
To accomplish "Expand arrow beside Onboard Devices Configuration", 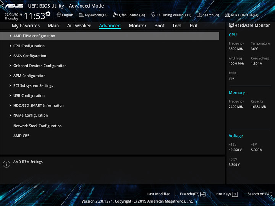I will (10, 66).
